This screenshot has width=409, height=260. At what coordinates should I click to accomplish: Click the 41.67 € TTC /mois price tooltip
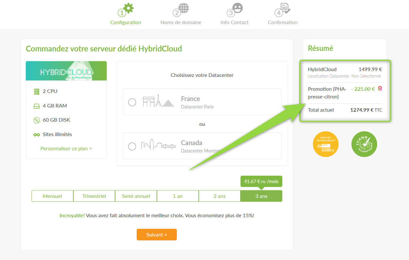coord(261,181)
